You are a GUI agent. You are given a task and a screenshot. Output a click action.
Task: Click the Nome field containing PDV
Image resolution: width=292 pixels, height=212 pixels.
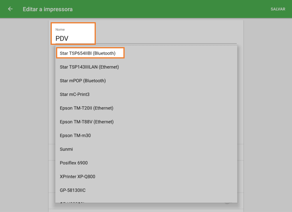point(73,38)
